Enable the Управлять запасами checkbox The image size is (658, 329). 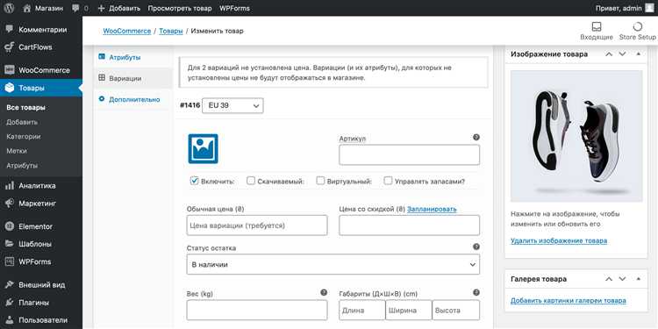click(388, 181)
